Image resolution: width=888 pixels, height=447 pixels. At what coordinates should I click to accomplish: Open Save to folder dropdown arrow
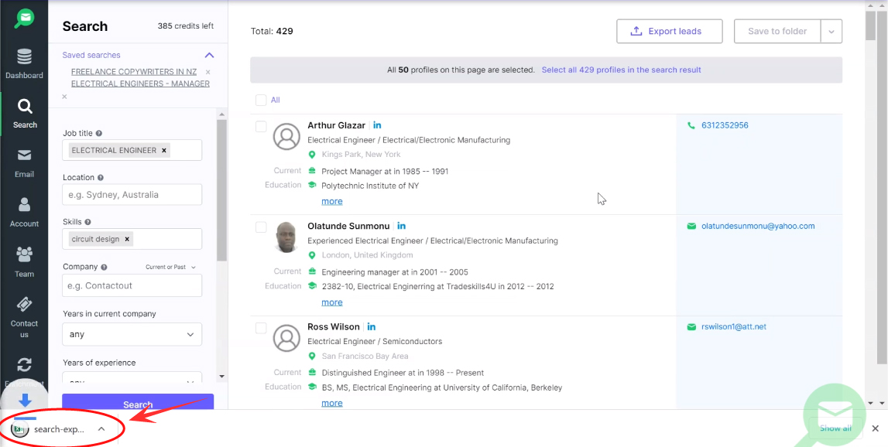pyautogui.click(x=831, y=32)
